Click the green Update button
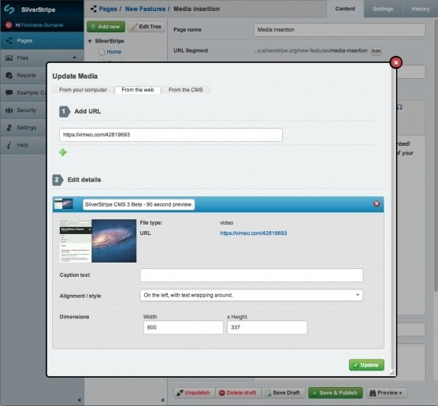The image size is (438, 406). [x=366, y=365]
